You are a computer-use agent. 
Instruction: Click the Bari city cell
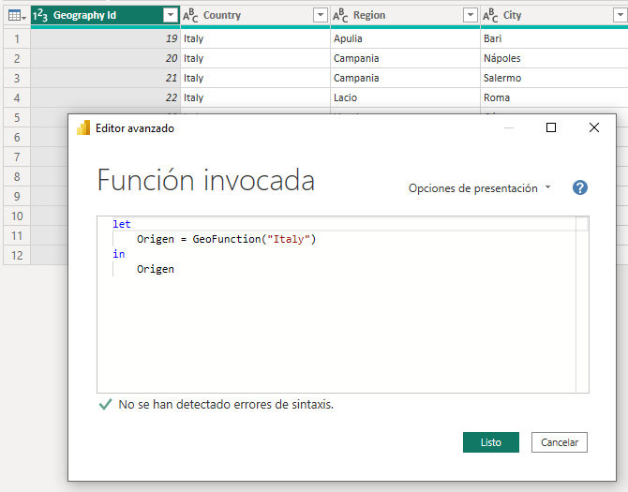(554, 38)
